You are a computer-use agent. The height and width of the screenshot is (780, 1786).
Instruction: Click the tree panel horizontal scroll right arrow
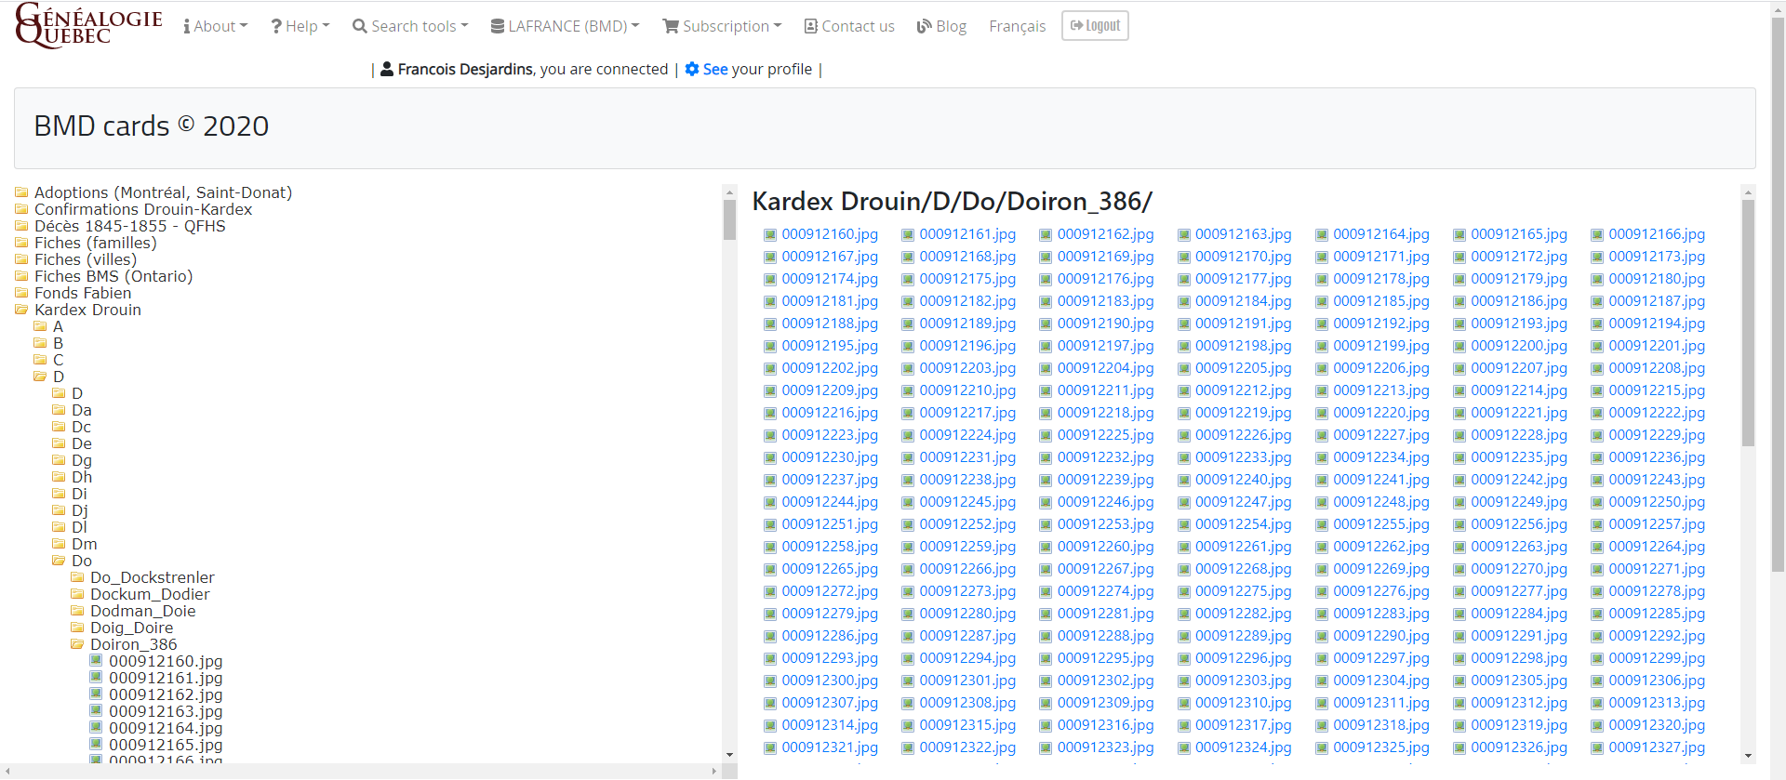coord(713,771)
